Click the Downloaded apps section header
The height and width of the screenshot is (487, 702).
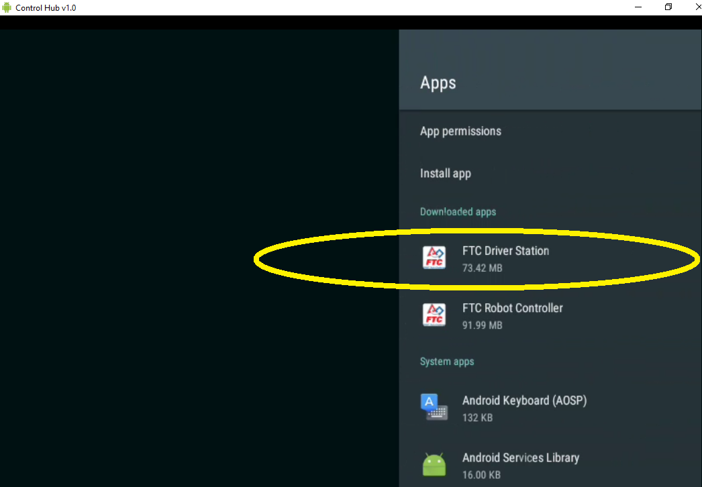pos(458,212)
